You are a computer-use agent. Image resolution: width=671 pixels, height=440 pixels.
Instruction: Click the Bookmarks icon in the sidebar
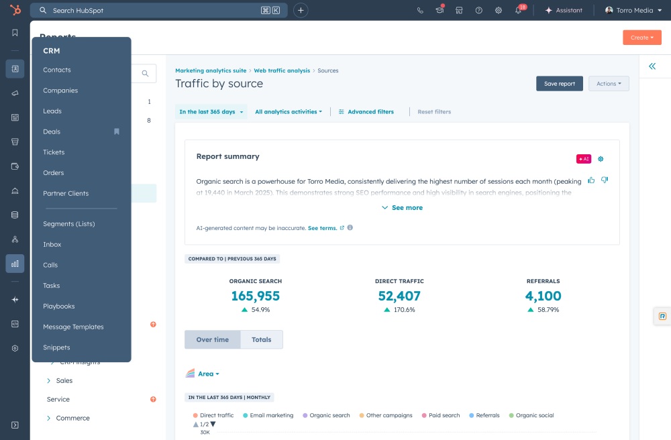[15, 32]
